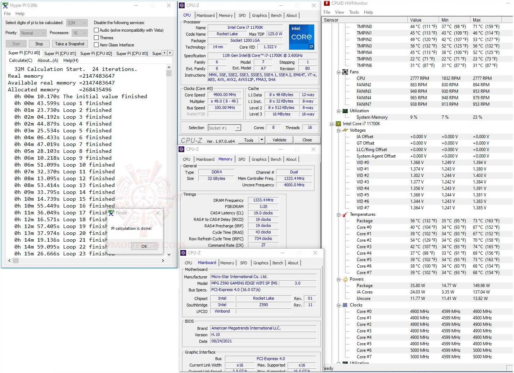Click the Voltages lightning icon in HWMonitor
514x373 pixels.
tap(345, 130)
